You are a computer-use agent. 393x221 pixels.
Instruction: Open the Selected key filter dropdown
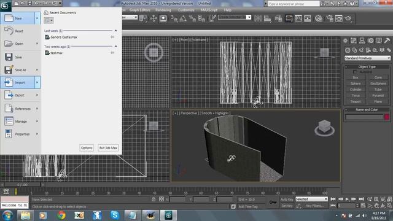coord(311,199)
